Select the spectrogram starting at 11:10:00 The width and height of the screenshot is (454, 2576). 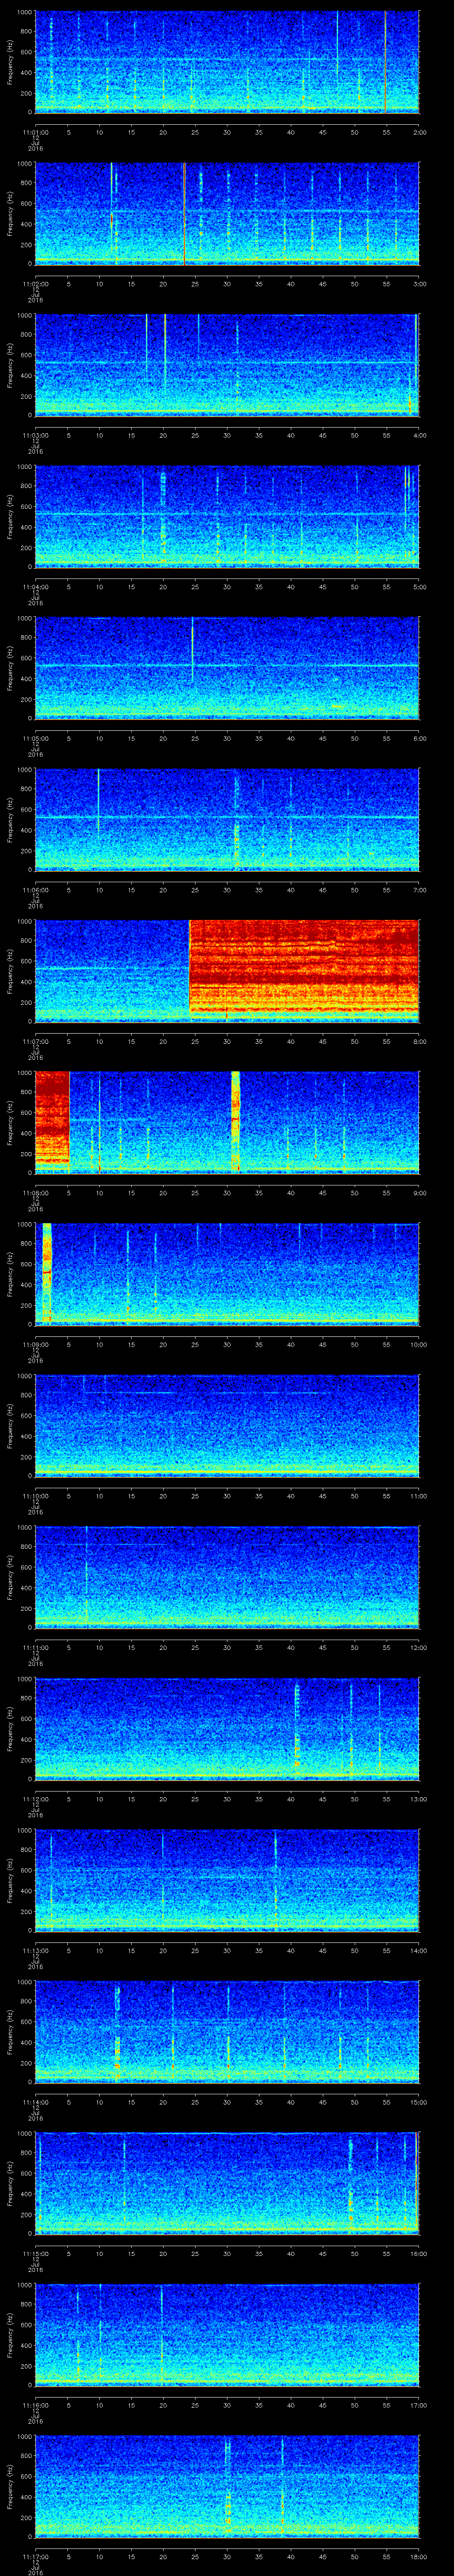pos(227,1425)
